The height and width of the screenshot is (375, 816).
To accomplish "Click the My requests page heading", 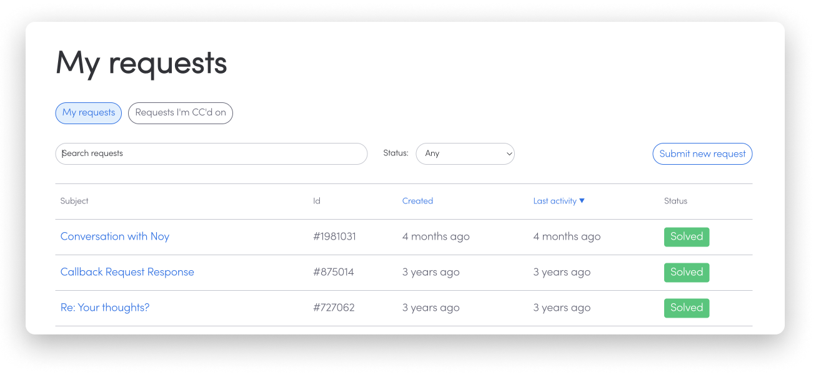I will tap(141, 64).
